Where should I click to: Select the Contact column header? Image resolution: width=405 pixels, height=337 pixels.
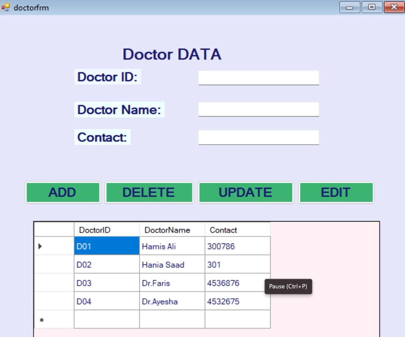[x=238, y=230]
